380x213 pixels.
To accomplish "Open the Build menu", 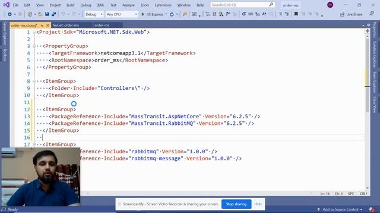I will pyautogui.click(x=70, y=5).
